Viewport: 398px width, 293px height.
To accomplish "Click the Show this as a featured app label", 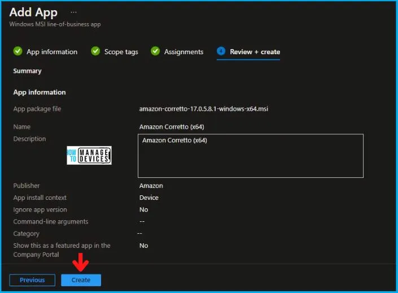I will [62, 250].
